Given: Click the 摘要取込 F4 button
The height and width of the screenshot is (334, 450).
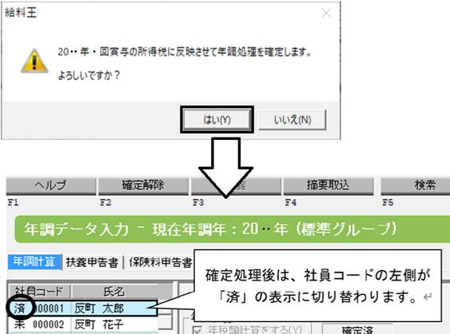Looking at the screenshot, I should coord(329,185).
